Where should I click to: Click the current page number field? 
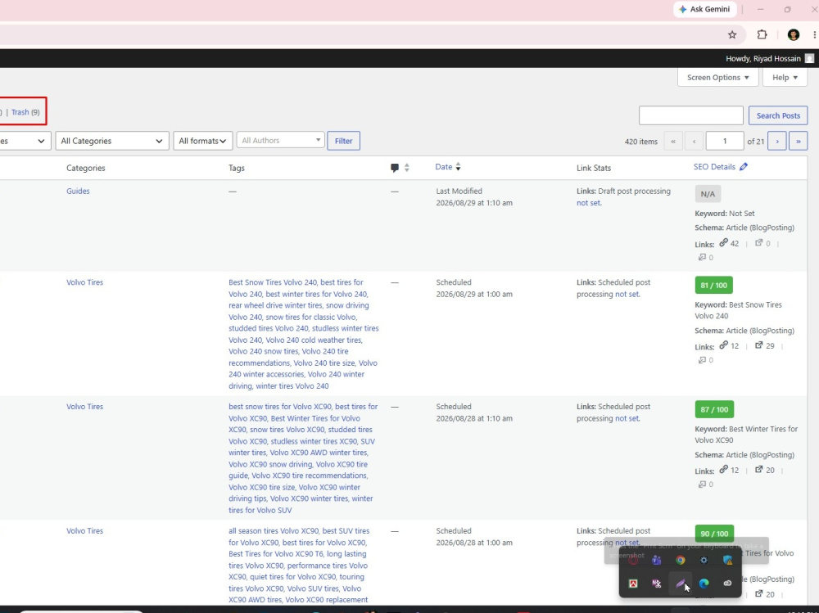[725, 141]
